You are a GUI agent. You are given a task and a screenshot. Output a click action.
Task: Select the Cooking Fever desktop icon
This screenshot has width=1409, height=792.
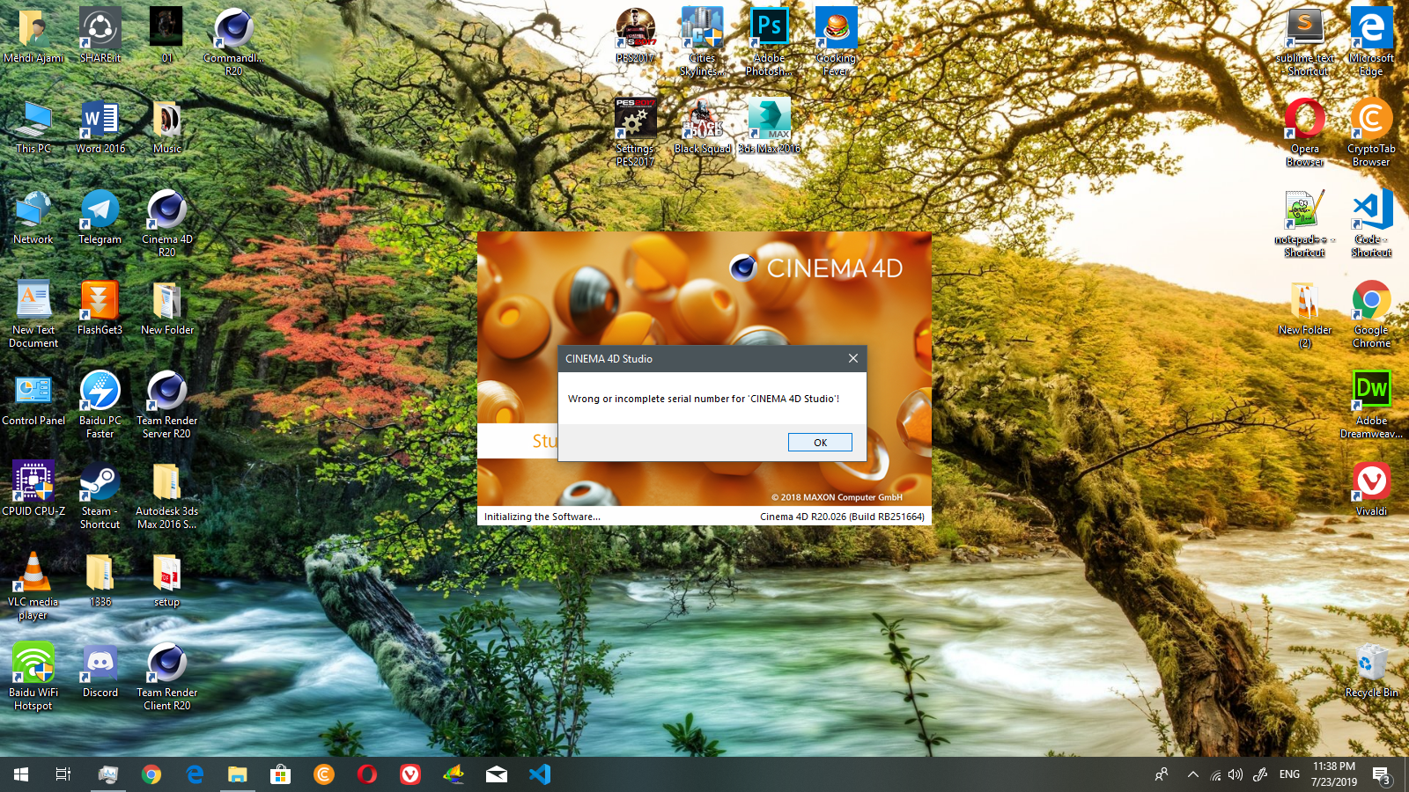tap(836, 41)
